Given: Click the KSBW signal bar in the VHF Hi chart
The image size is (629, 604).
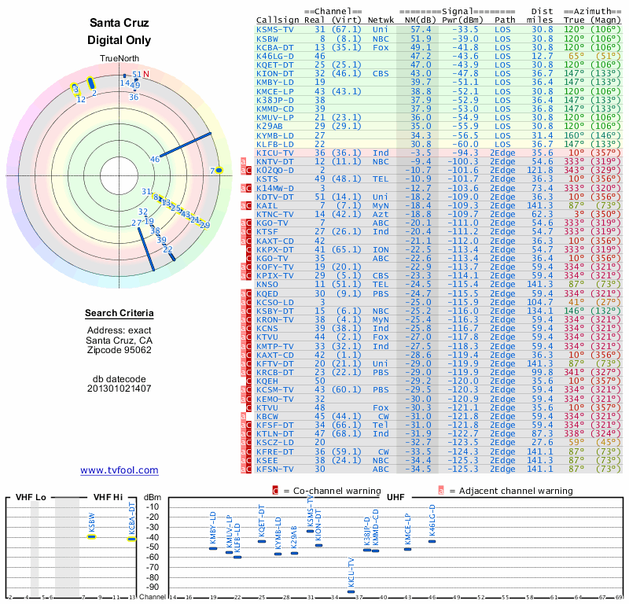Looking at the screenshot, I should (91, 536).
